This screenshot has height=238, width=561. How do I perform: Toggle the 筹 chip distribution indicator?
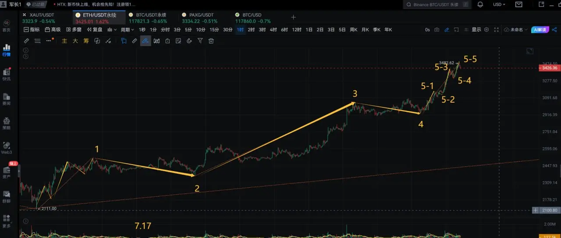86,41
